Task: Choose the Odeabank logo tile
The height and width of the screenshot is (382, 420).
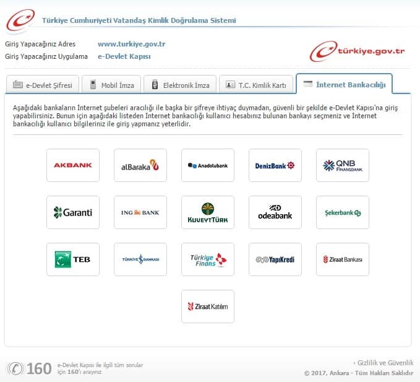Action: [x=275, y=212]
